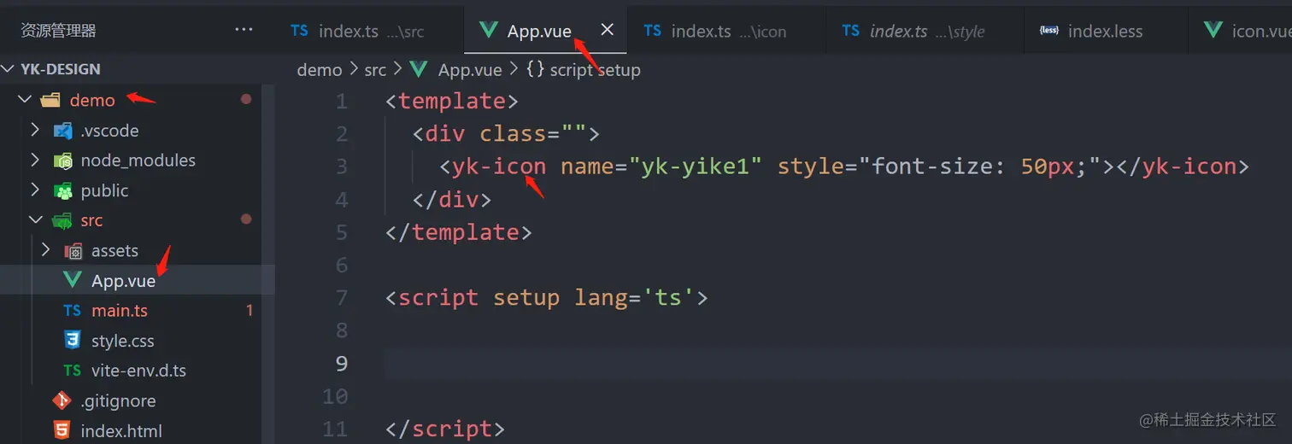Select the public folder row

[x=138, y=190]
